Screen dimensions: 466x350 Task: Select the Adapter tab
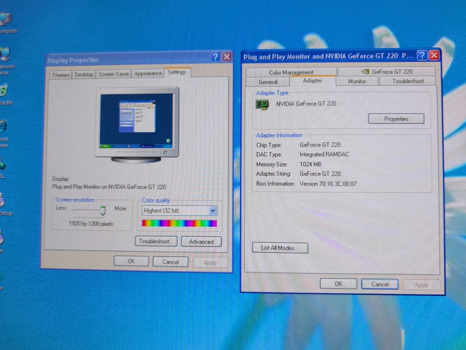(312, 81)
